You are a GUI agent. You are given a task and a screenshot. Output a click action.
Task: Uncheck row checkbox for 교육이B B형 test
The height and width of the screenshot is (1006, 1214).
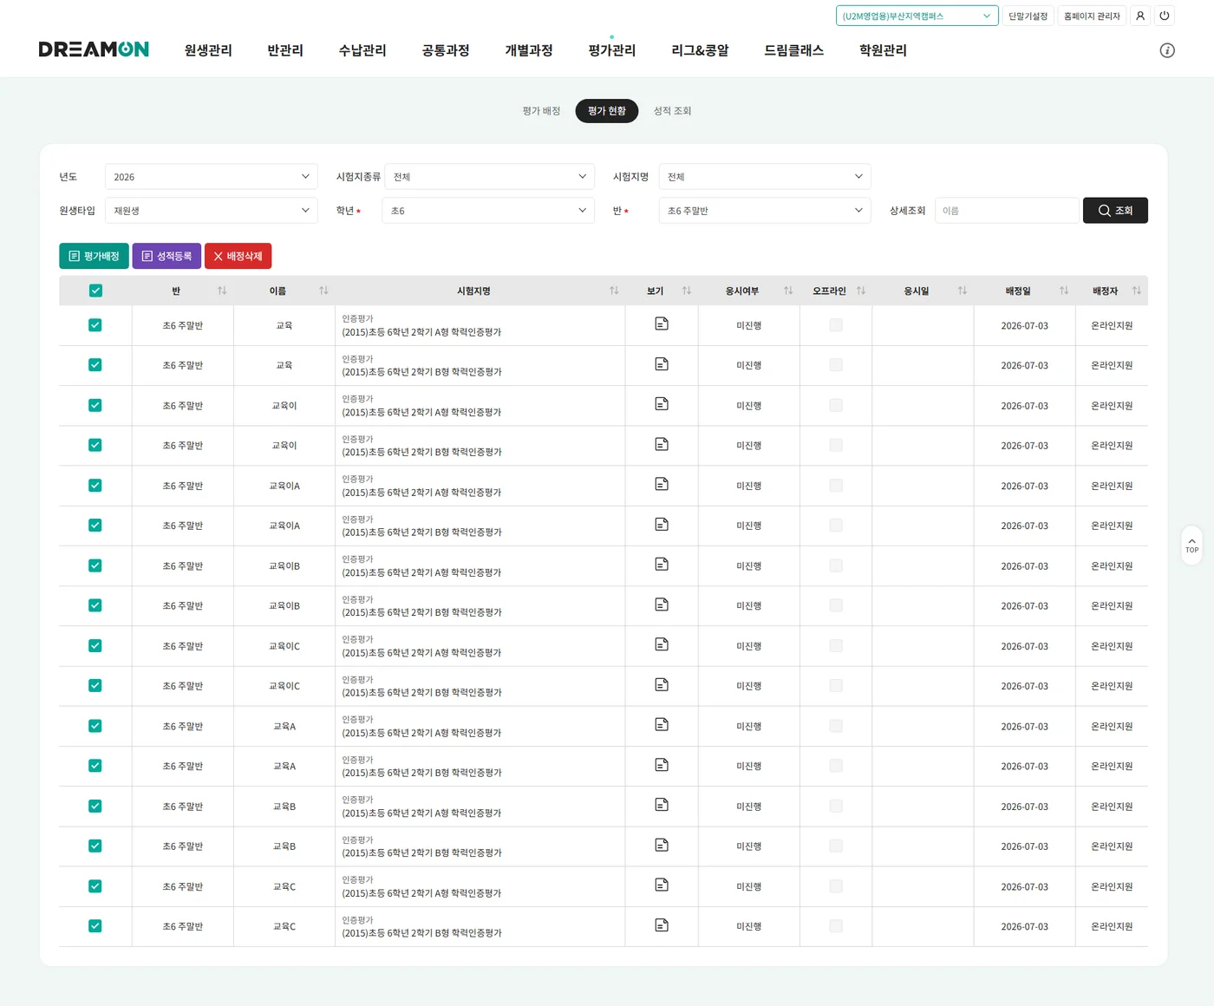(x=95, y=605)
